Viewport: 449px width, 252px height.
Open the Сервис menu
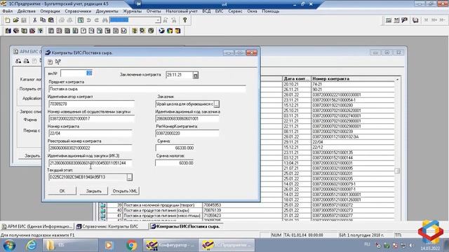coord(236,11)
